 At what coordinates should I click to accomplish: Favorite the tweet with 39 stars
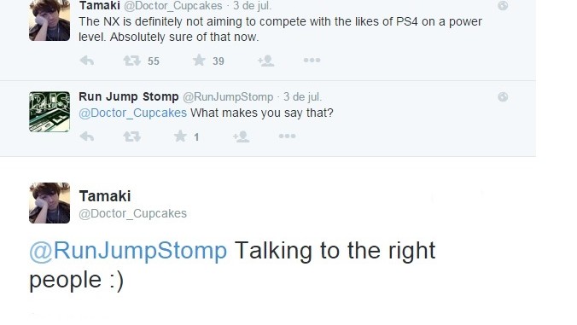tap(199, 61)
